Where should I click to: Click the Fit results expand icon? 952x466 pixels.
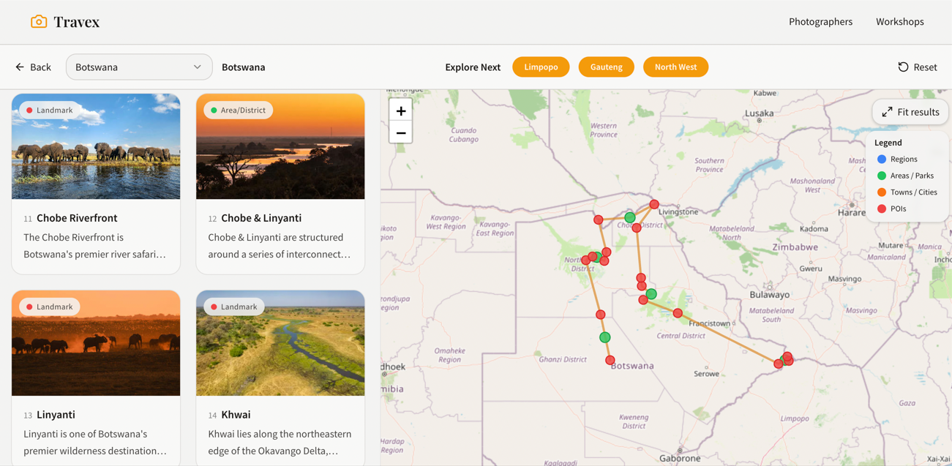[887, 112]
